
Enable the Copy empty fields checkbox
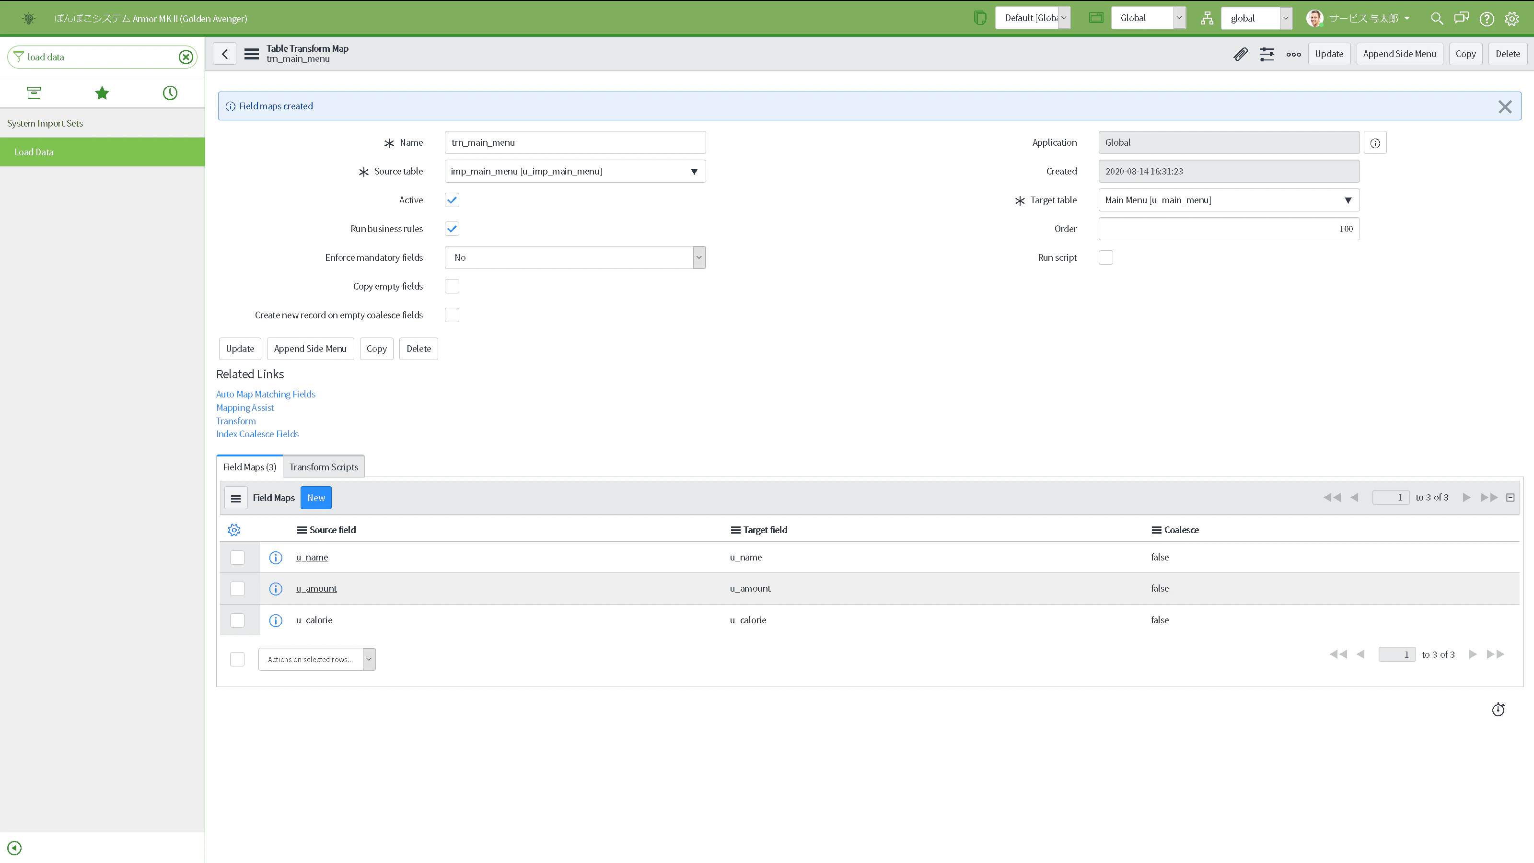pyautogui.click(x=452, y=287)
